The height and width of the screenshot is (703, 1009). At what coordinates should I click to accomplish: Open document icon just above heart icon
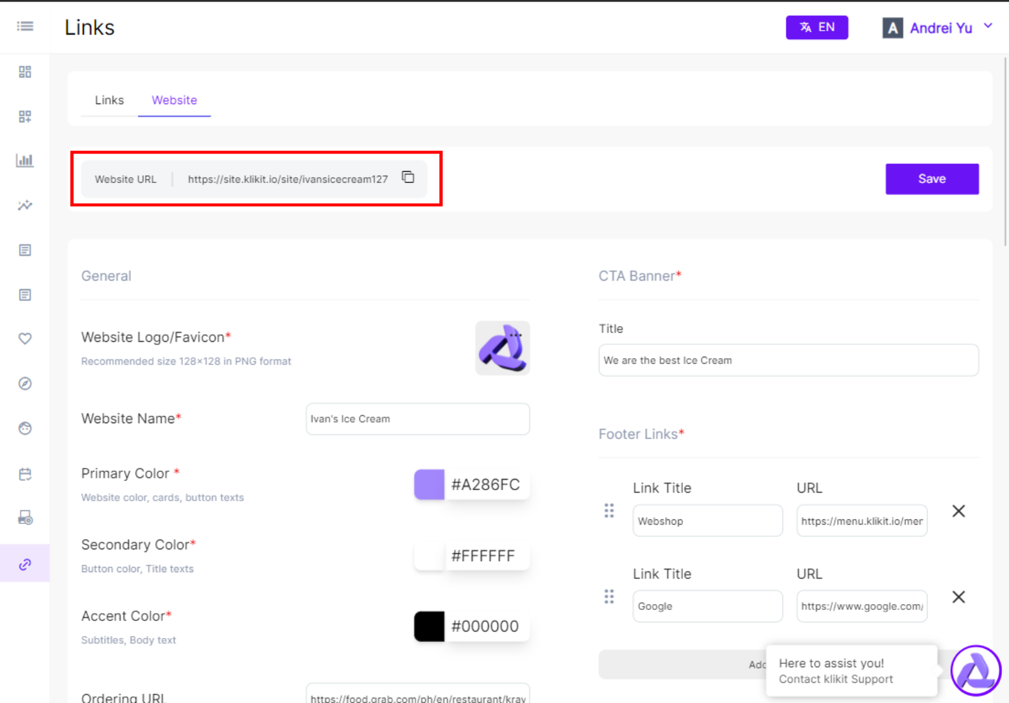[25, 295]
